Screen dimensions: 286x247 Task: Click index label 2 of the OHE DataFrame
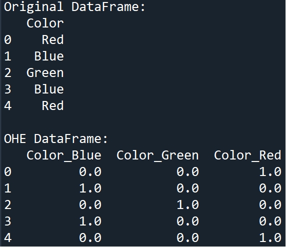(7, 204)
